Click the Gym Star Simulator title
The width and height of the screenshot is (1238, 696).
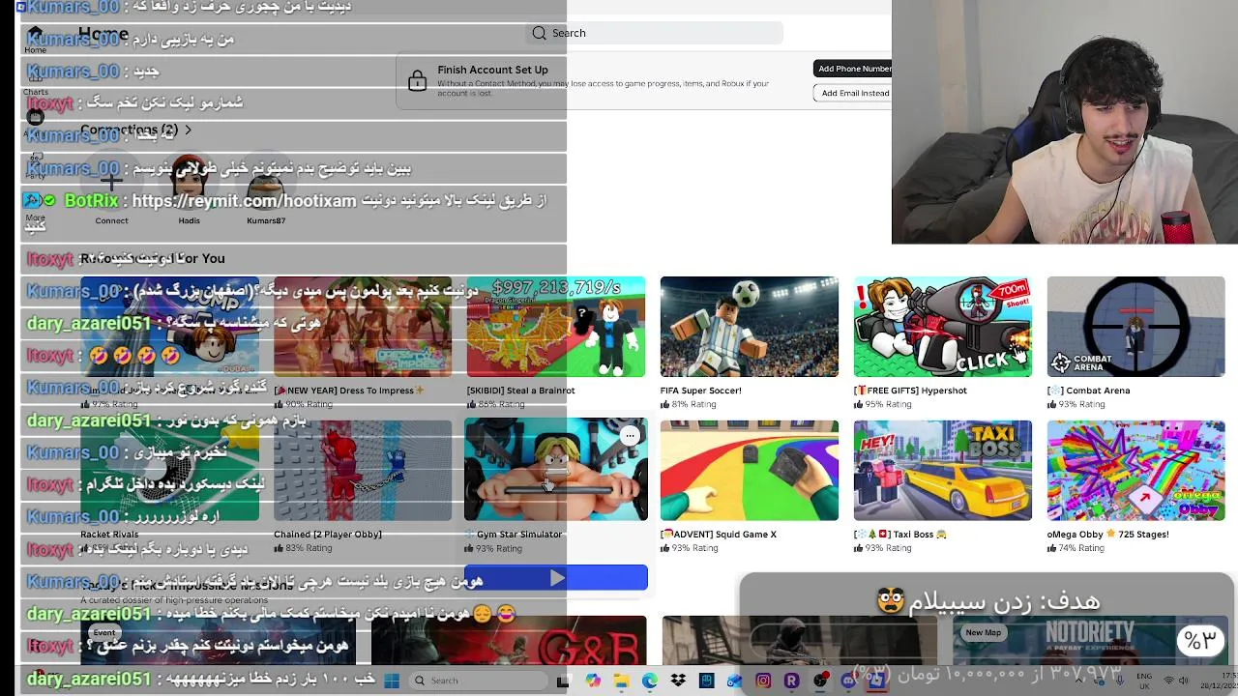(x=514, y=534)
